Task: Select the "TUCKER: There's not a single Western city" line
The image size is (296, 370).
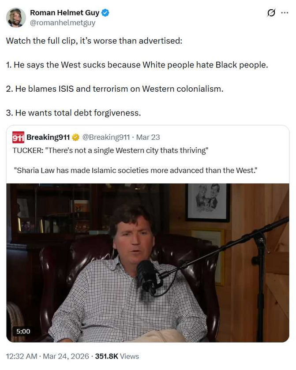Action: [x=110, y=150]
